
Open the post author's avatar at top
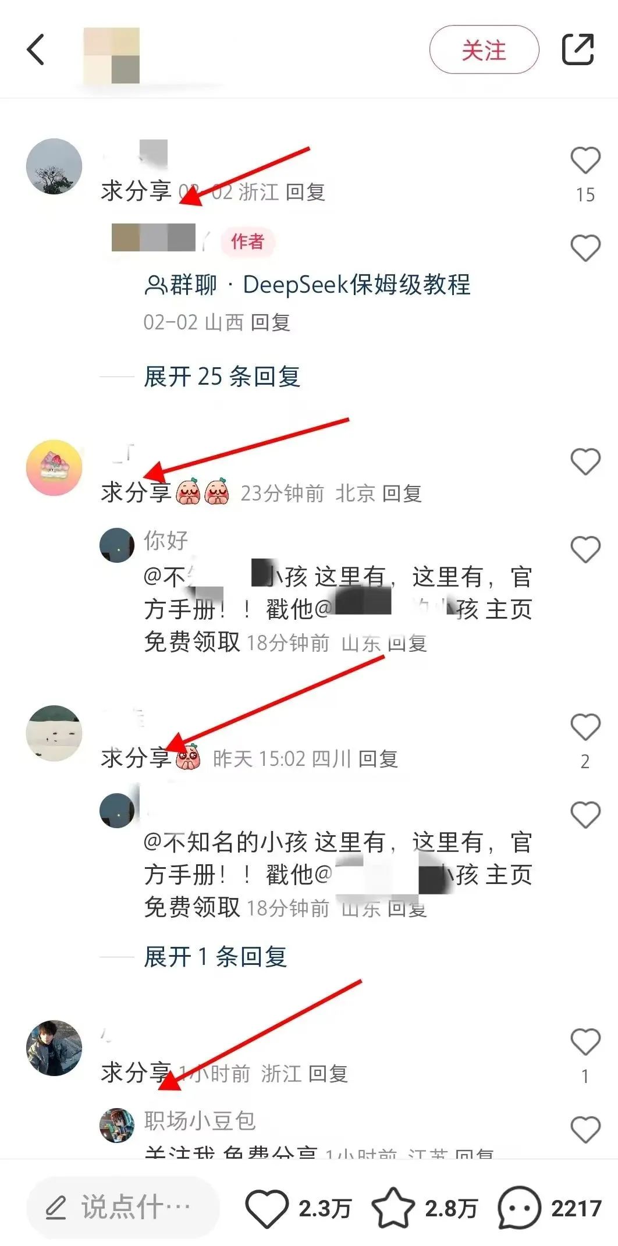[112, 56]
